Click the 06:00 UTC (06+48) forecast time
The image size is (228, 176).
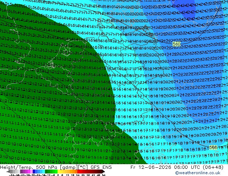pyautogui.click(x=199, y=167)
